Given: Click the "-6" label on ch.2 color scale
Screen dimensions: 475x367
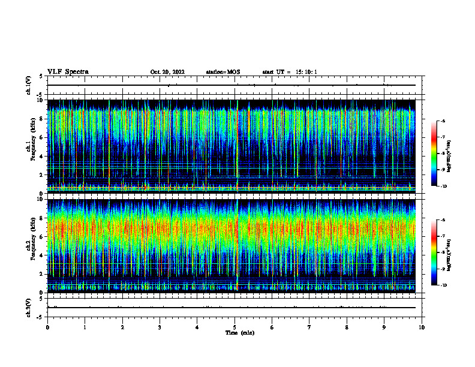Looking at the screenshot, I should (x=443, y=220).
